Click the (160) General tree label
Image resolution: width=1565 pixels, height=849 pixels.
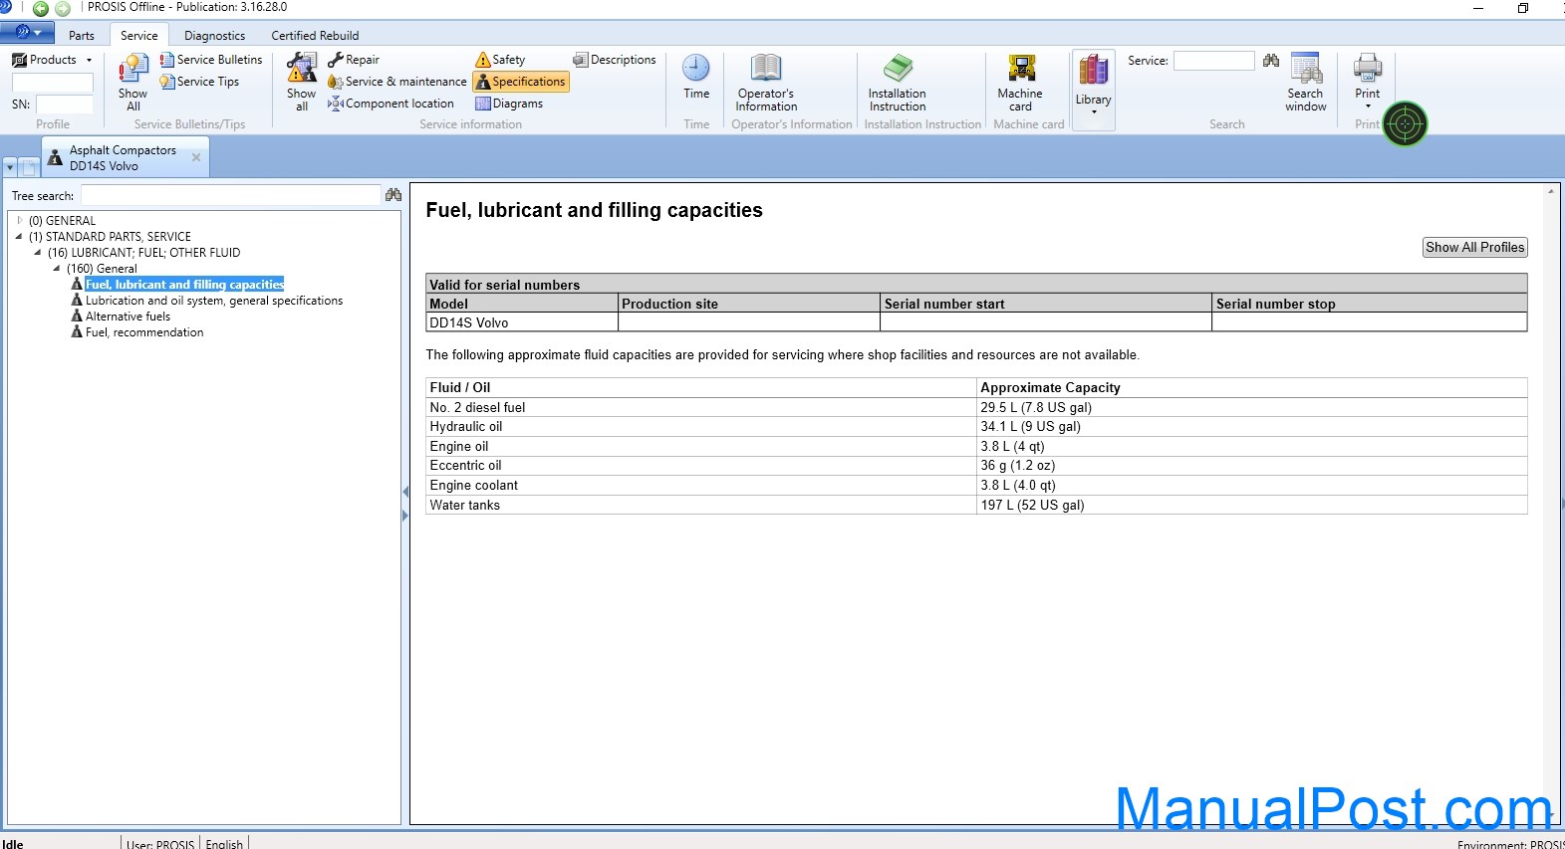point(102,268)
